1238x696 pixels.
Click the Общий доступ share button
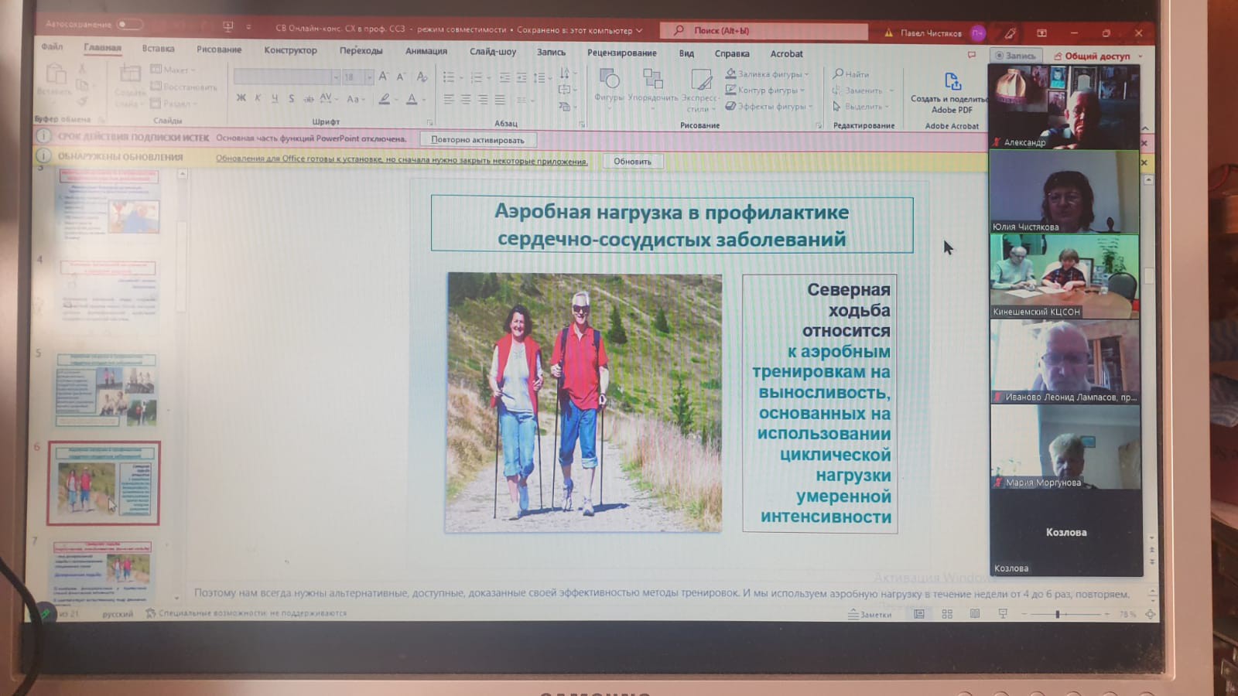[x=1093, y=56]
